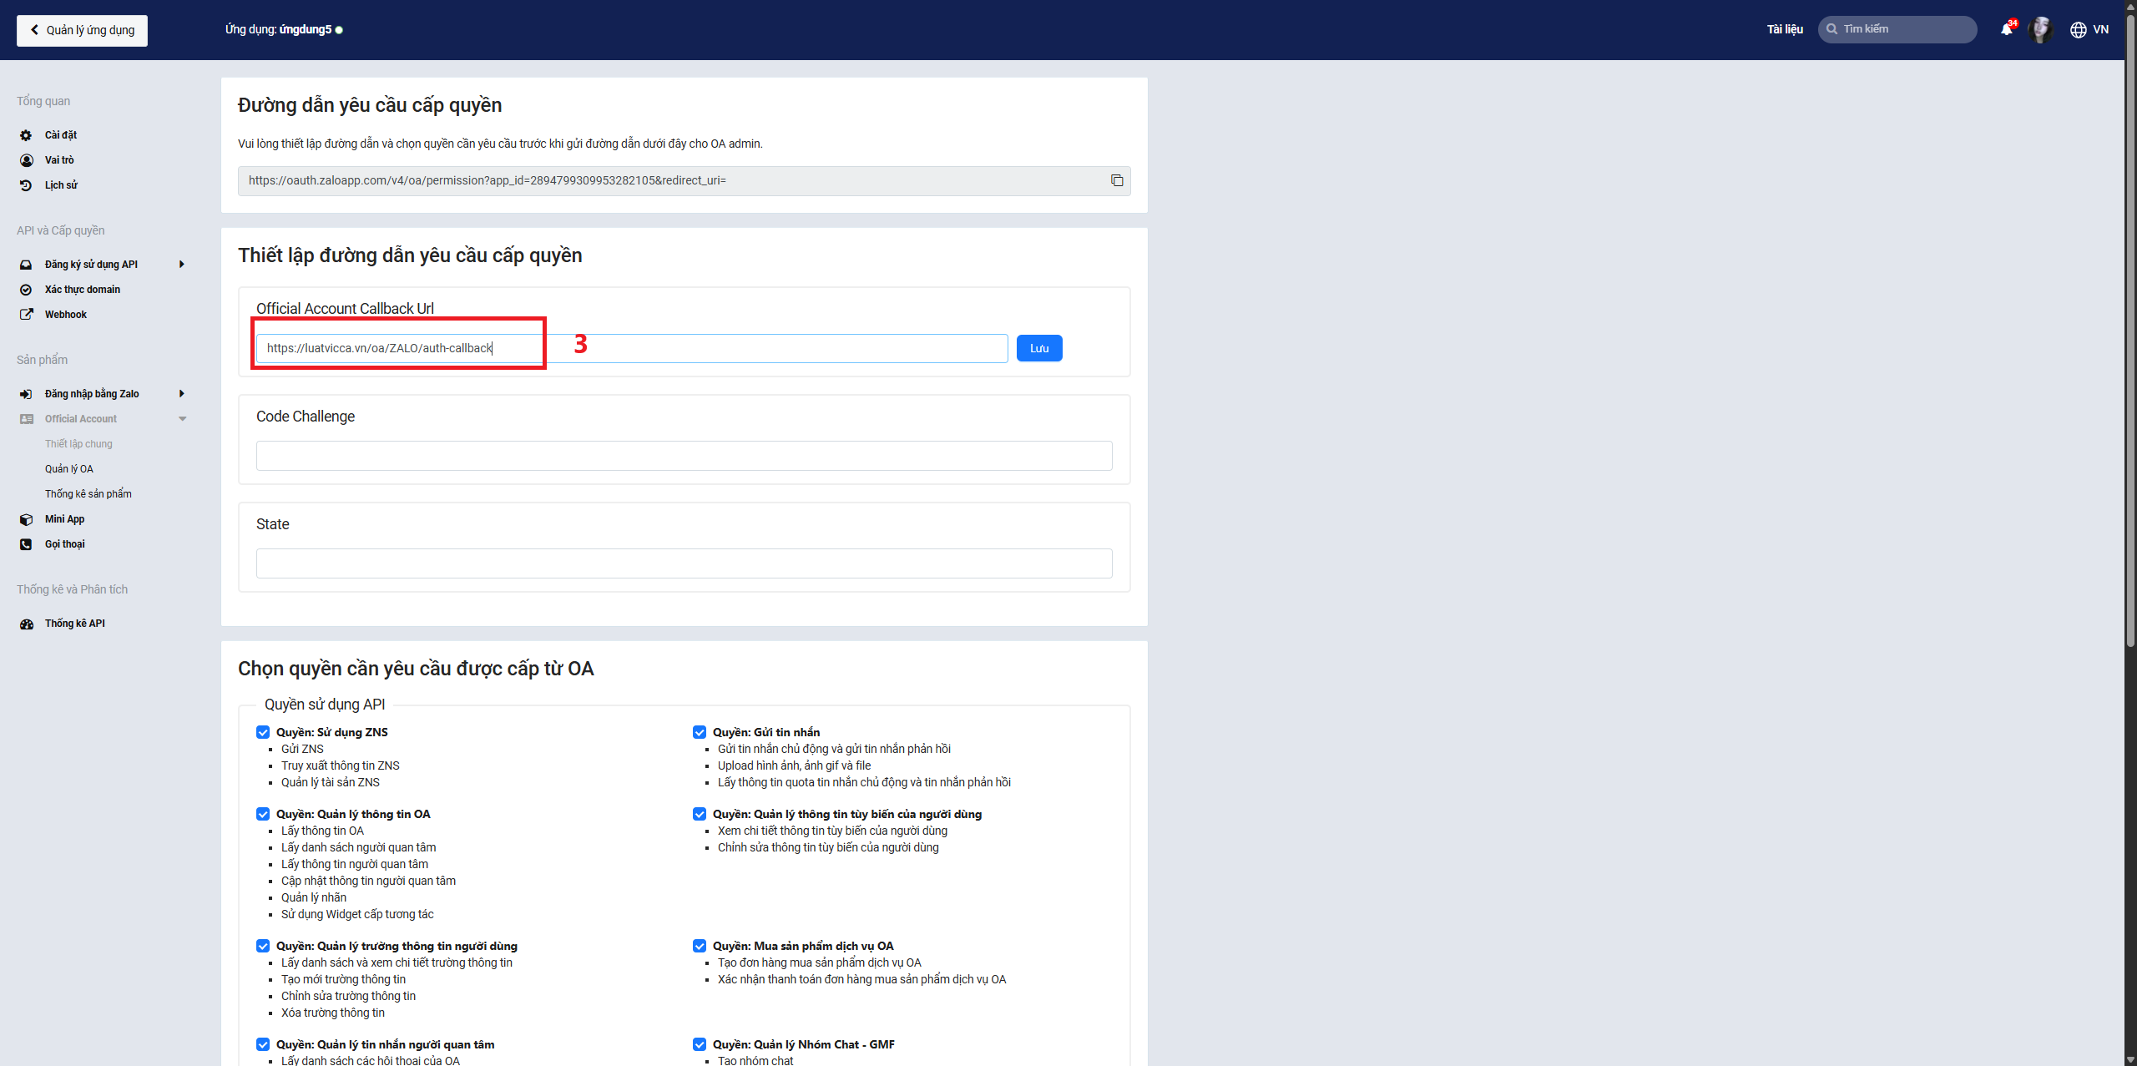Click 'Sử dụng Widget cấp tương tác' text
2137x1066 pixels.
(357, 914)
